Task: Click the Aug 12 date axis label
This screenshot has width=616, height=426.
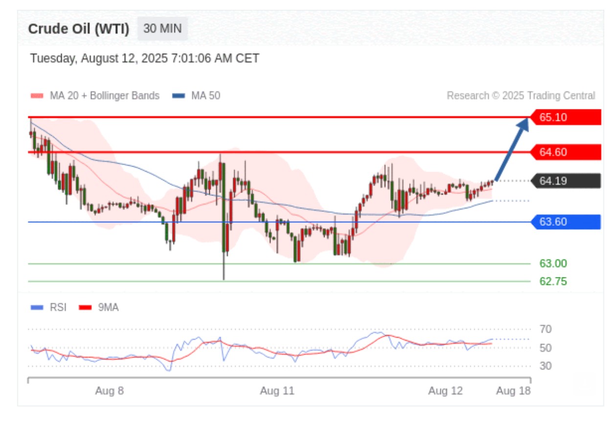Action: click(445, 391)
